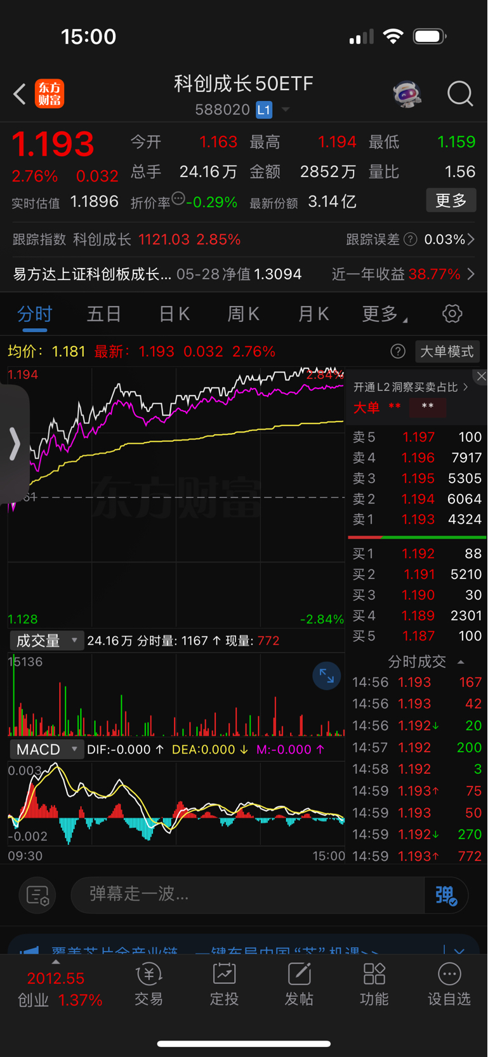Viewport: 488px width, 1057px height.
Task: Open the 定投 auto-invest icon
Action: [x=224, y=985]
